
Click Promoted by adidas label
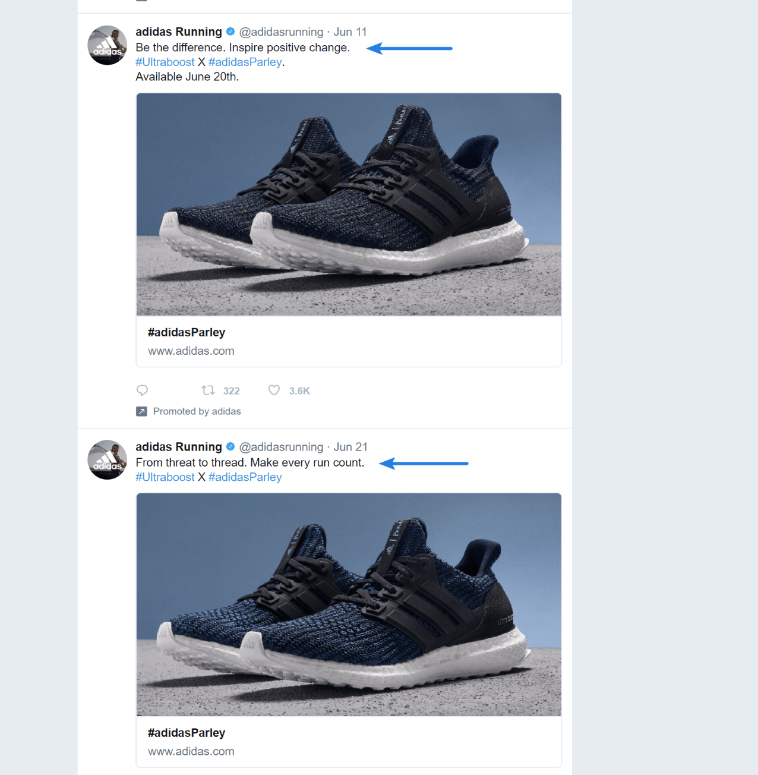pos(197,411)
